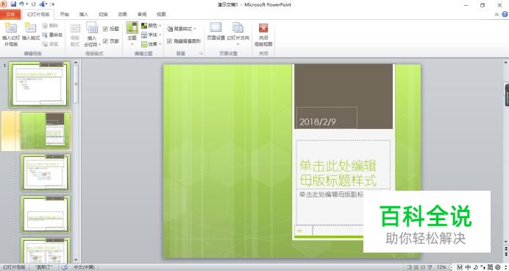The width and height of the screenshot is (509, 271).
Task: Click the Themes (主题) gallery icon
Action: (x=132, y=28)
